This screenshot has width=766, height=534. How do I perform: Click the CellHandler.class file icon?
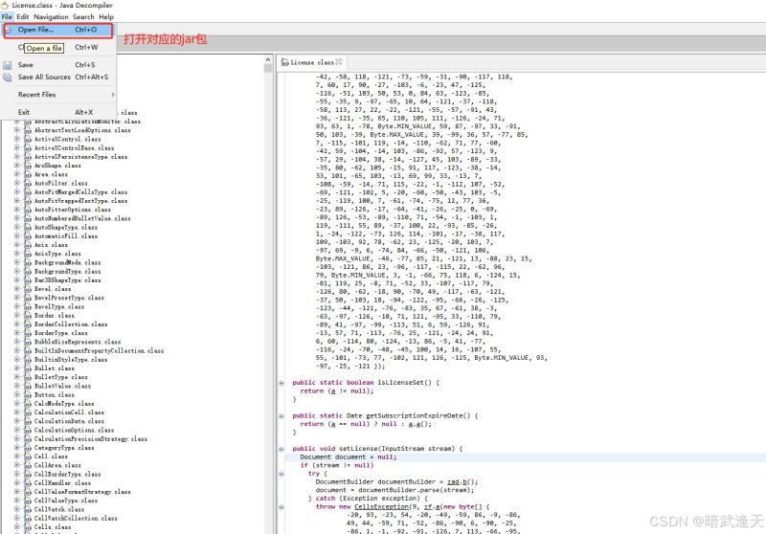(28, 482)
